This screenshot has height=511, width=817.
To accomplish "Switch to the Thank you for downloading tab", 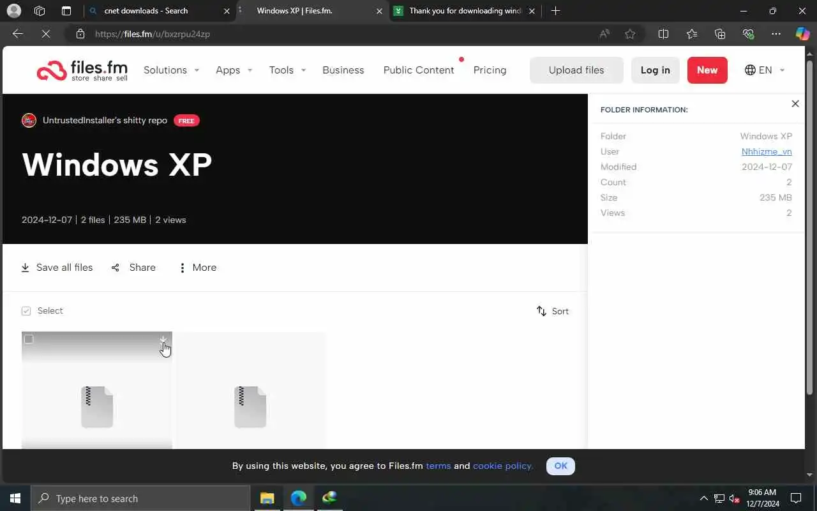I will [x=465, y=11].
